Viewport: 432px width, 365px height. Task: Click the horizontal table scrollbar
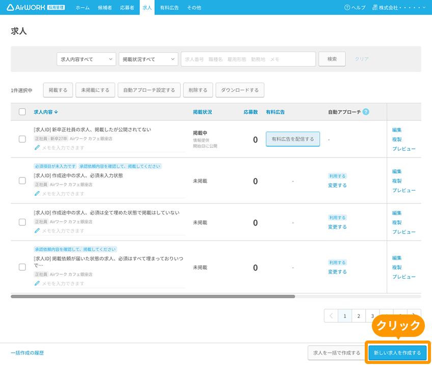(x=153, y=296)
